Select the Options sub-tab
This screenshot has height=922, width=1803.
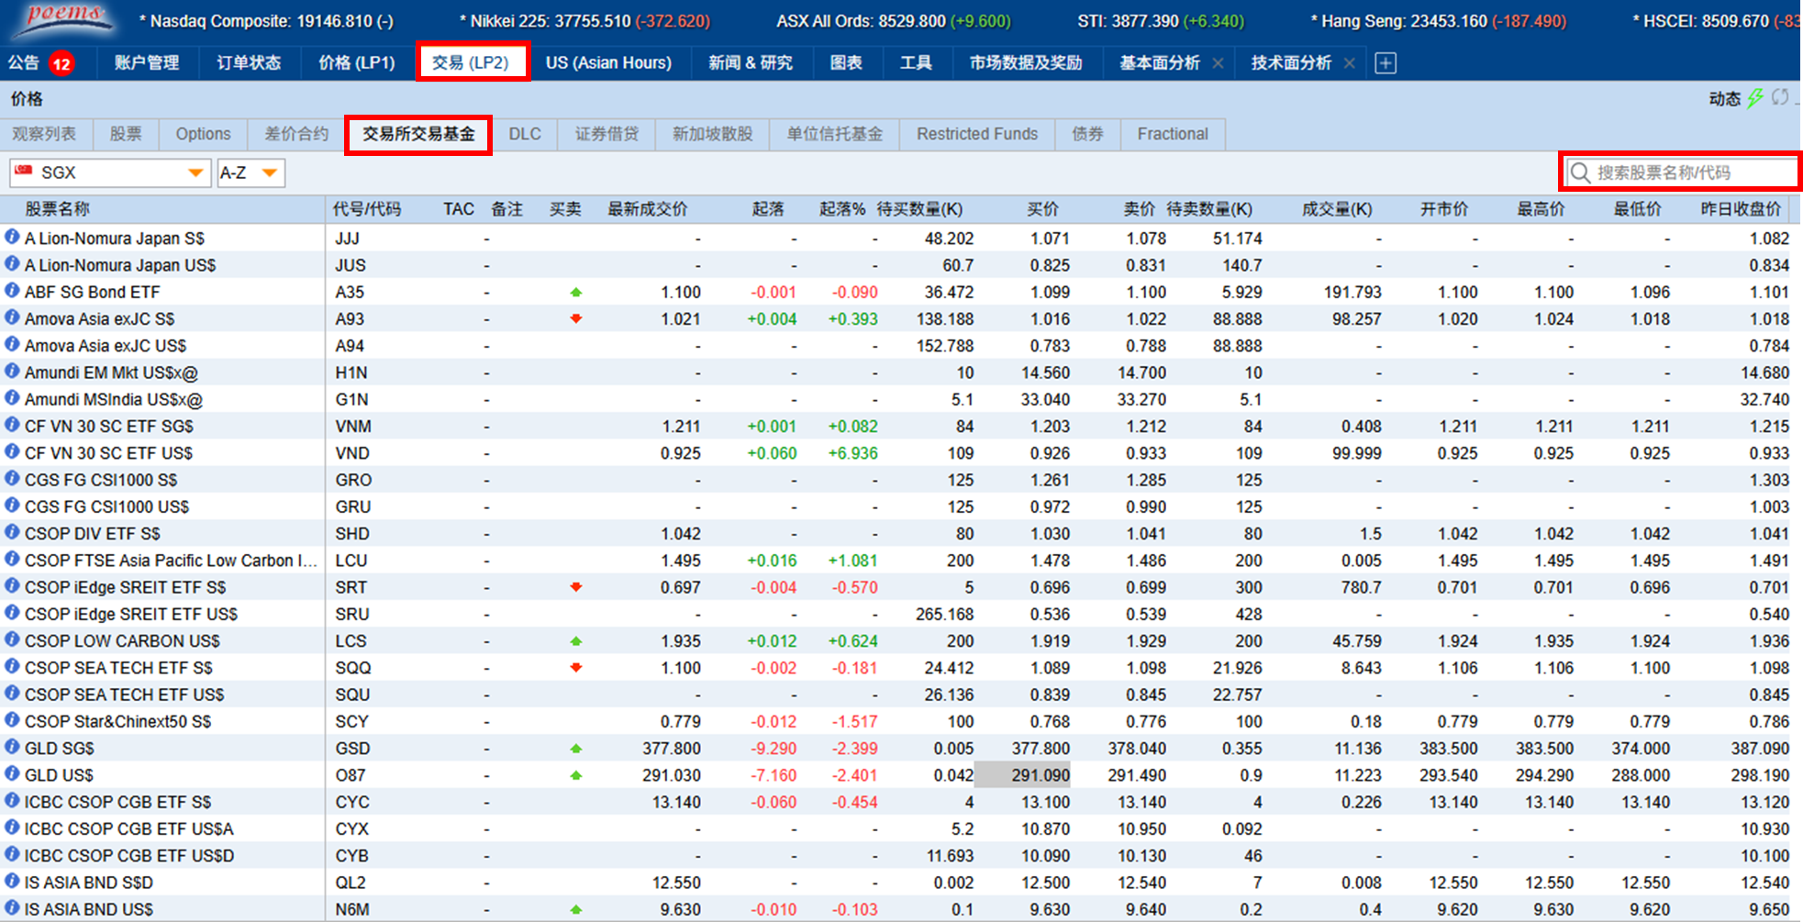click(x=203, y=134)
